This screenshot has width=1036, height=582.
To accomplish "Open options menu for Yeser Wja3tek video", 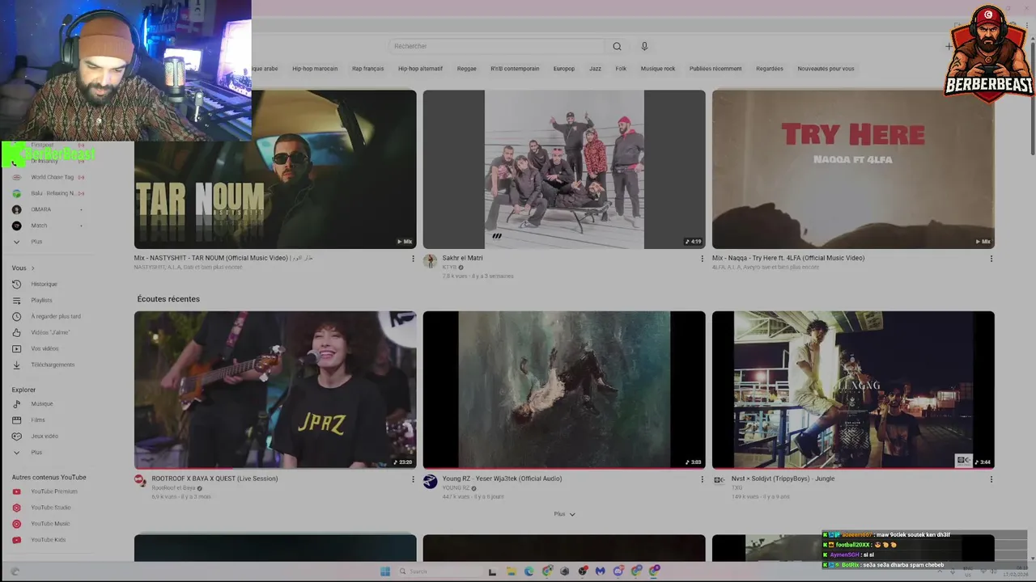I will [x=702, y=479].
